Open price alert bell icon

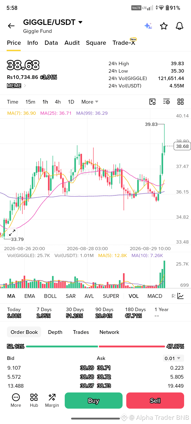[x=180, y=26]
